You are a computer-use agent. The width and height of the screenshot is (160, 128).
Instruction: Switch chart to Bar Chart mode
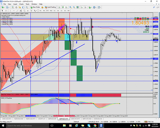tap(59, 7)
